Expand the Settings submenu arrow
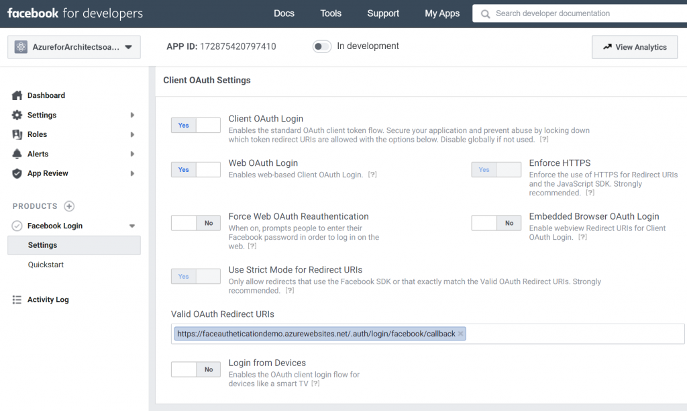 click(x=132, y=115)
